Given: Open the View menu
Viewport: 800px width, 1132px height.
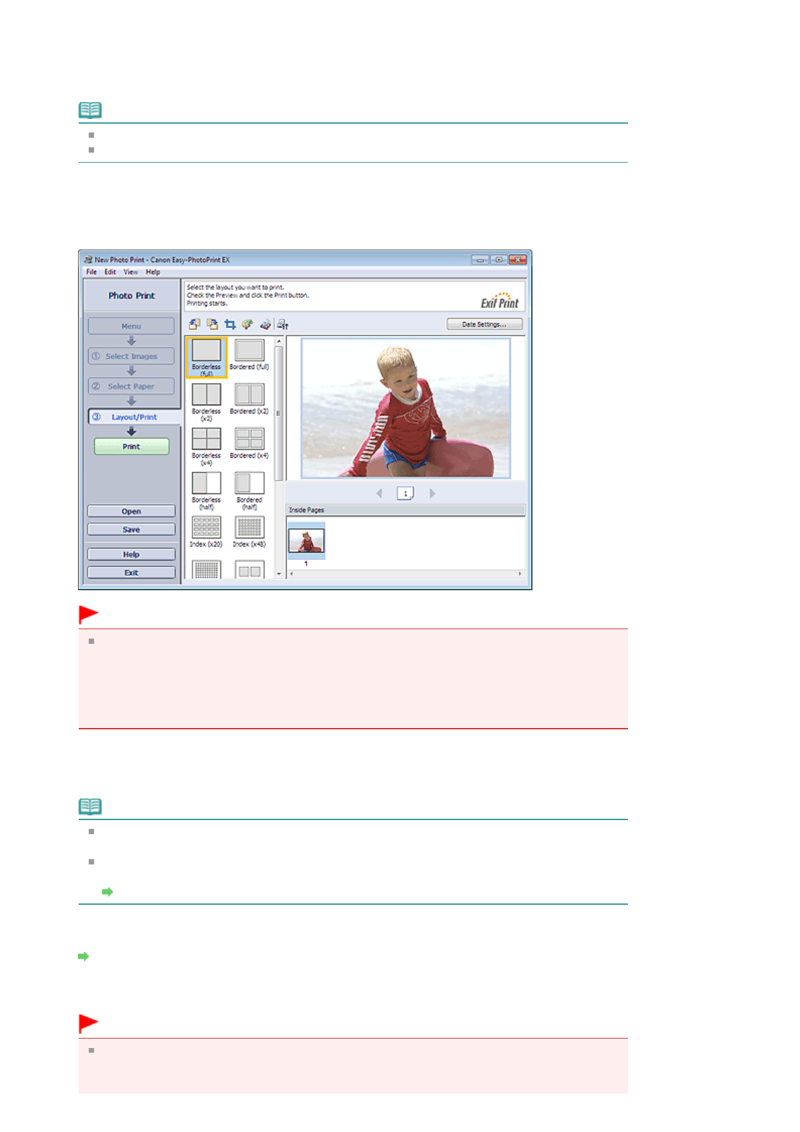Looking at the screenshot, I should coord(131,272).
